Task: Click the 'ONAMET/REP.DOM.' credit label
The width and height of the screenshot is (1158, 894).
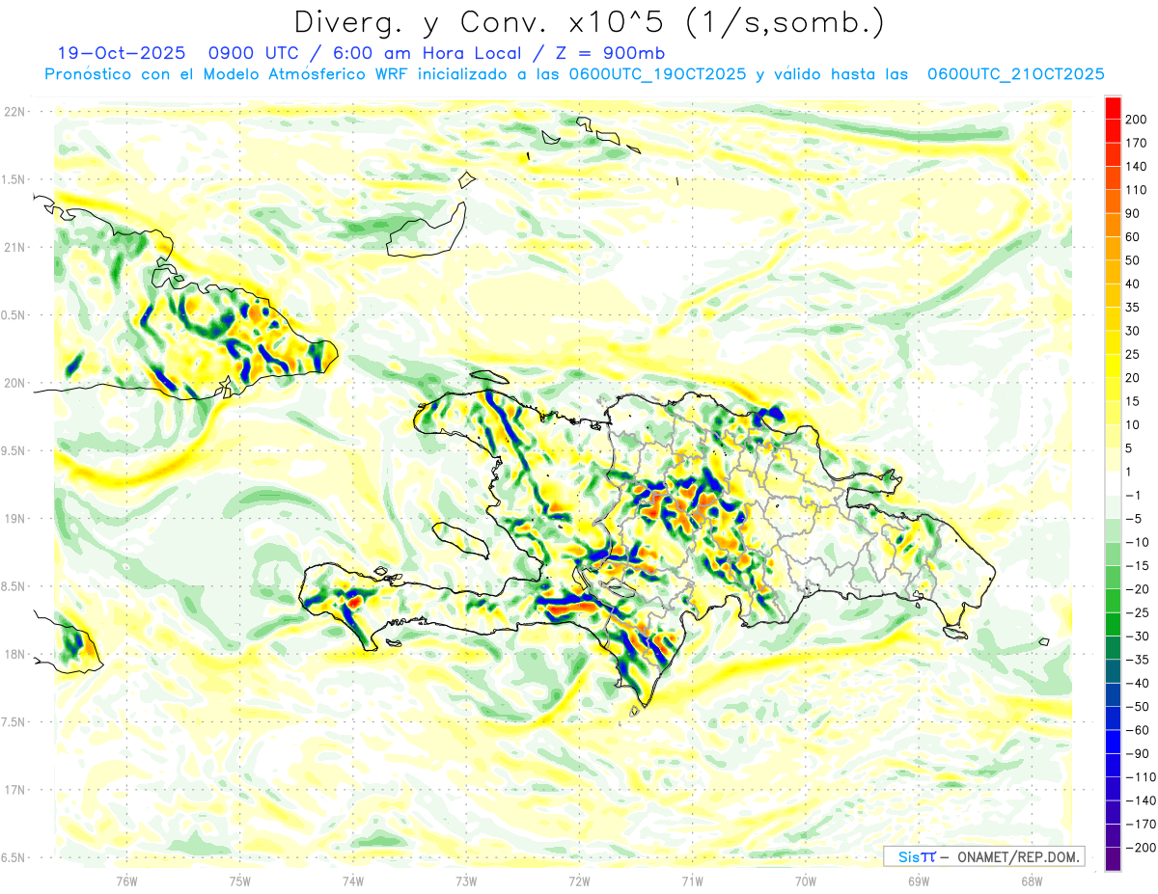Action: pyautogui.click(x=1017, y=856)
